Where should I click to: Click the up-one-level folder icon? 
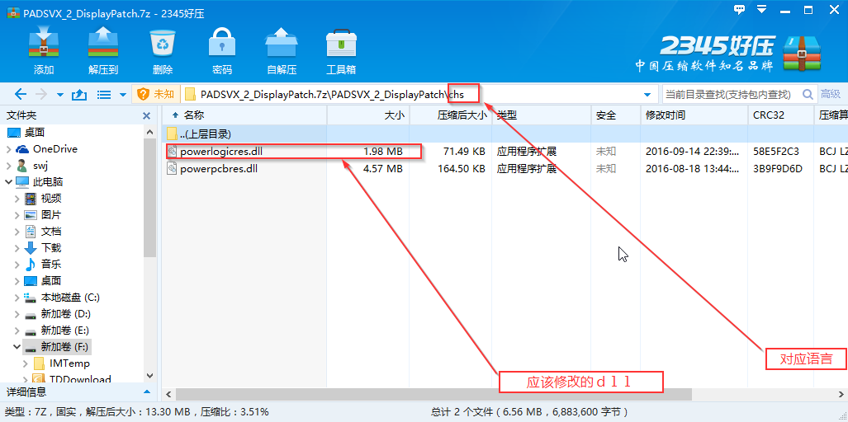click(79, 95)
